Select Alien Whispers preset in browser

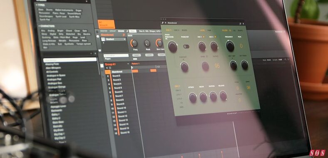click(53, 68)
